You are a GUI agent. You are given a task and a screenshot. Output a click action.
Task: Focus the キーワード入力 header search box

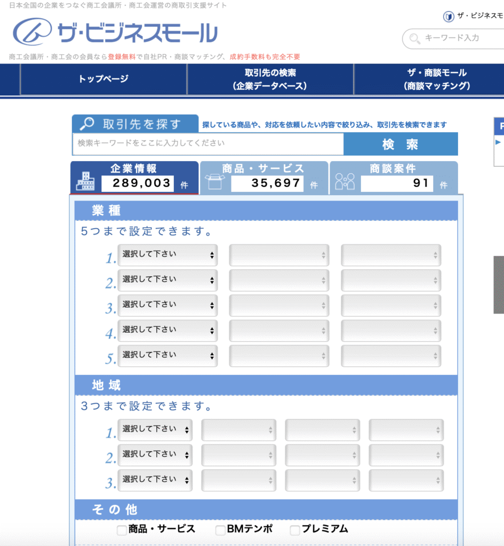[453, 38]
